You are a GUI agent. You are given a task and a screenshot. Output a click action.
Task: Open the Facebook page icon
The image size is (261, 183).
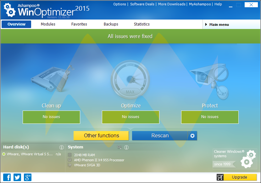(7, 177)
